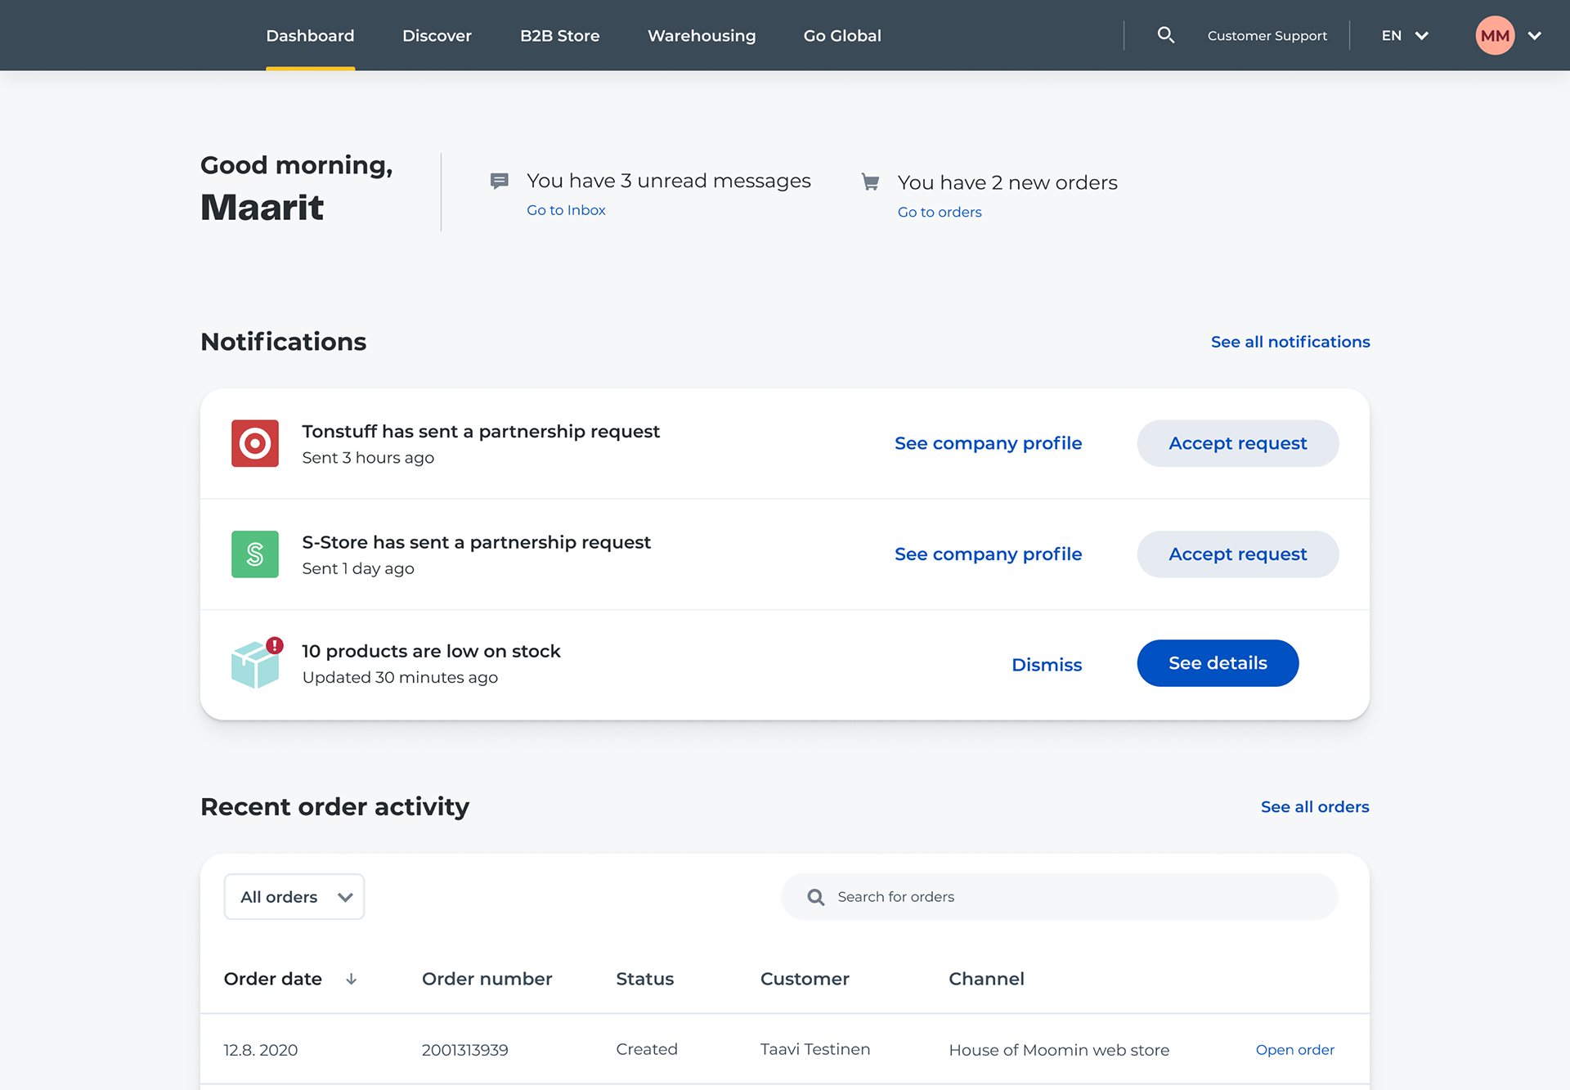This screenshot has width=1570, height=1090.
Task: Click the Tonstuff red target logo
Action: 255,443
